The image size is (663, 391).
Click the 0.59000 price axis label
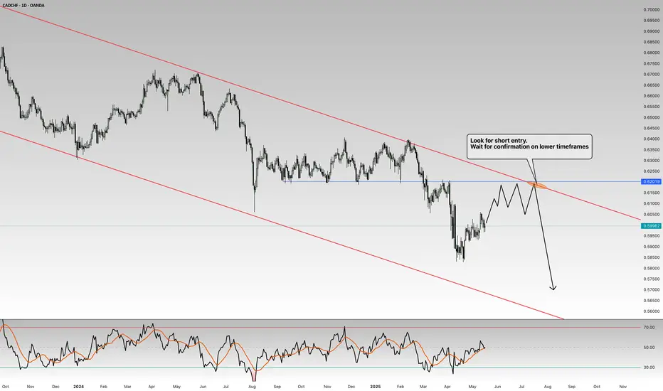point(651,247)
